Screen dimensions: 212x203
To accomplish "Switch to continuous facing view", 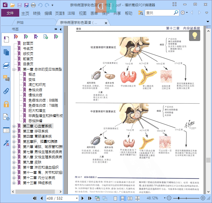I will pos(137,198).
